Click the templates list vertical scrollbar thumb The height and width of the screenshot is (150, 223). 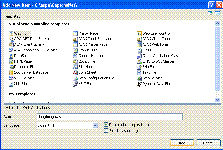tap(217, 59)
